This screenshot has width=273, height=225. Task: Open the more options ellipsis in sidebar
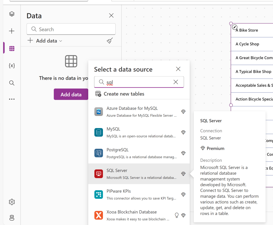coord(12,99)
